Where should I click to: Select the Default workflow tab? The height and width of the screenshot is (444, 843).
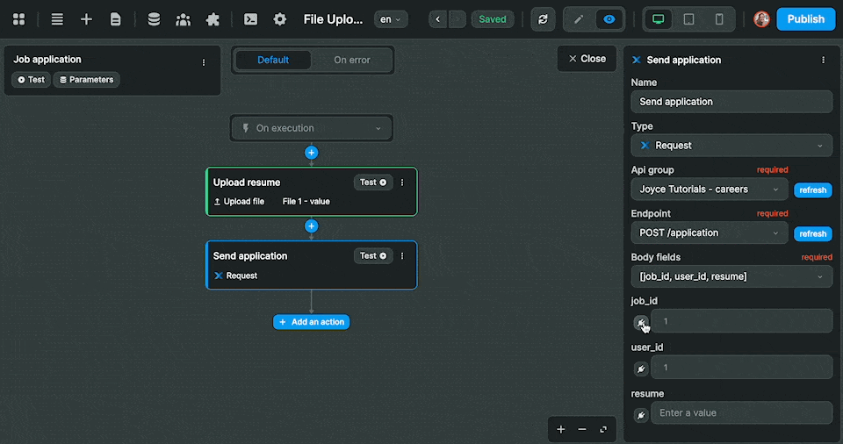coord(273,60)
